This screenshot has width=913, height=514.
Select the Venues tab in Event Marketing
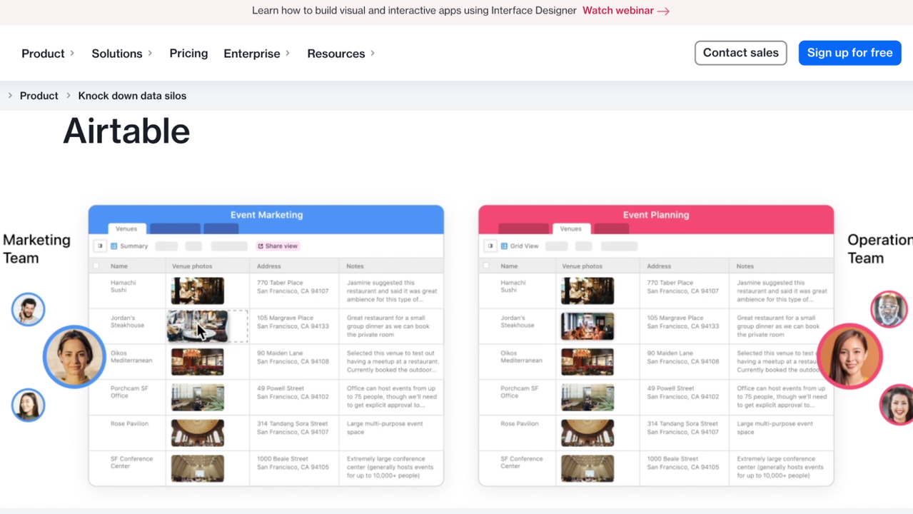click(x=126, y=229)
